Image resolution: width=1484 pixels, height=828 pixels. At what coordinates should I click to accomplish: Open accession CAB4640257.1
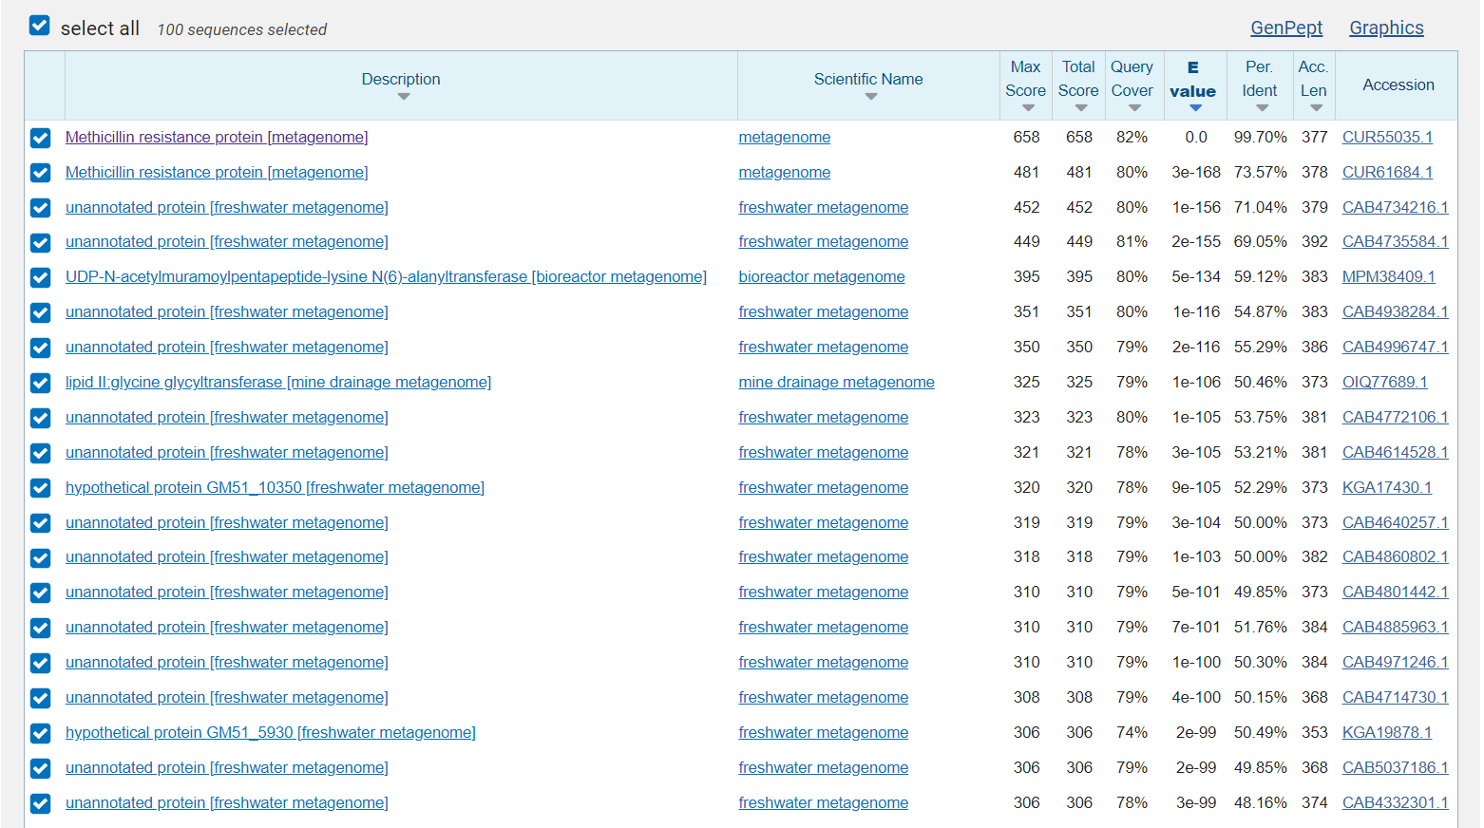(1396, 522)
